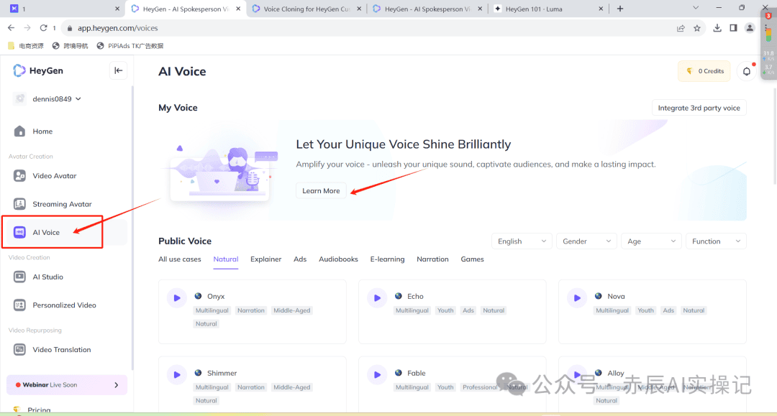The image size is (777, 416).
Task: Open the notifications bell
Action: tap(747, 71)
